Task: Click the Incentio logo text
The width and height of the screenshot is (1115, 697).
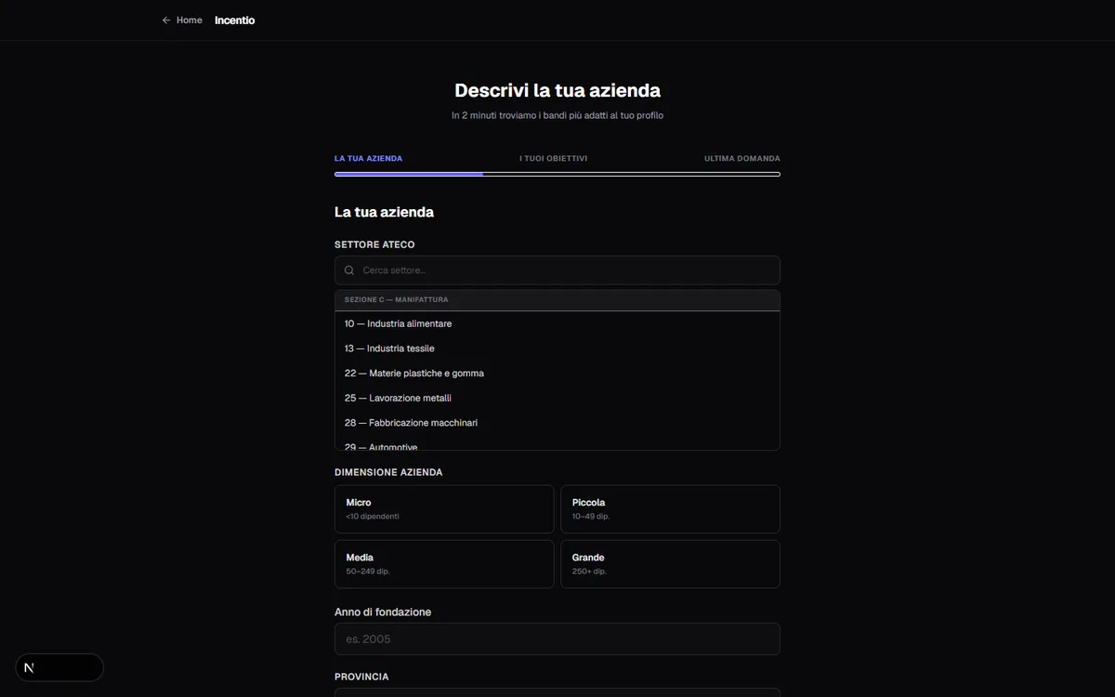Action: click(234, 20)
